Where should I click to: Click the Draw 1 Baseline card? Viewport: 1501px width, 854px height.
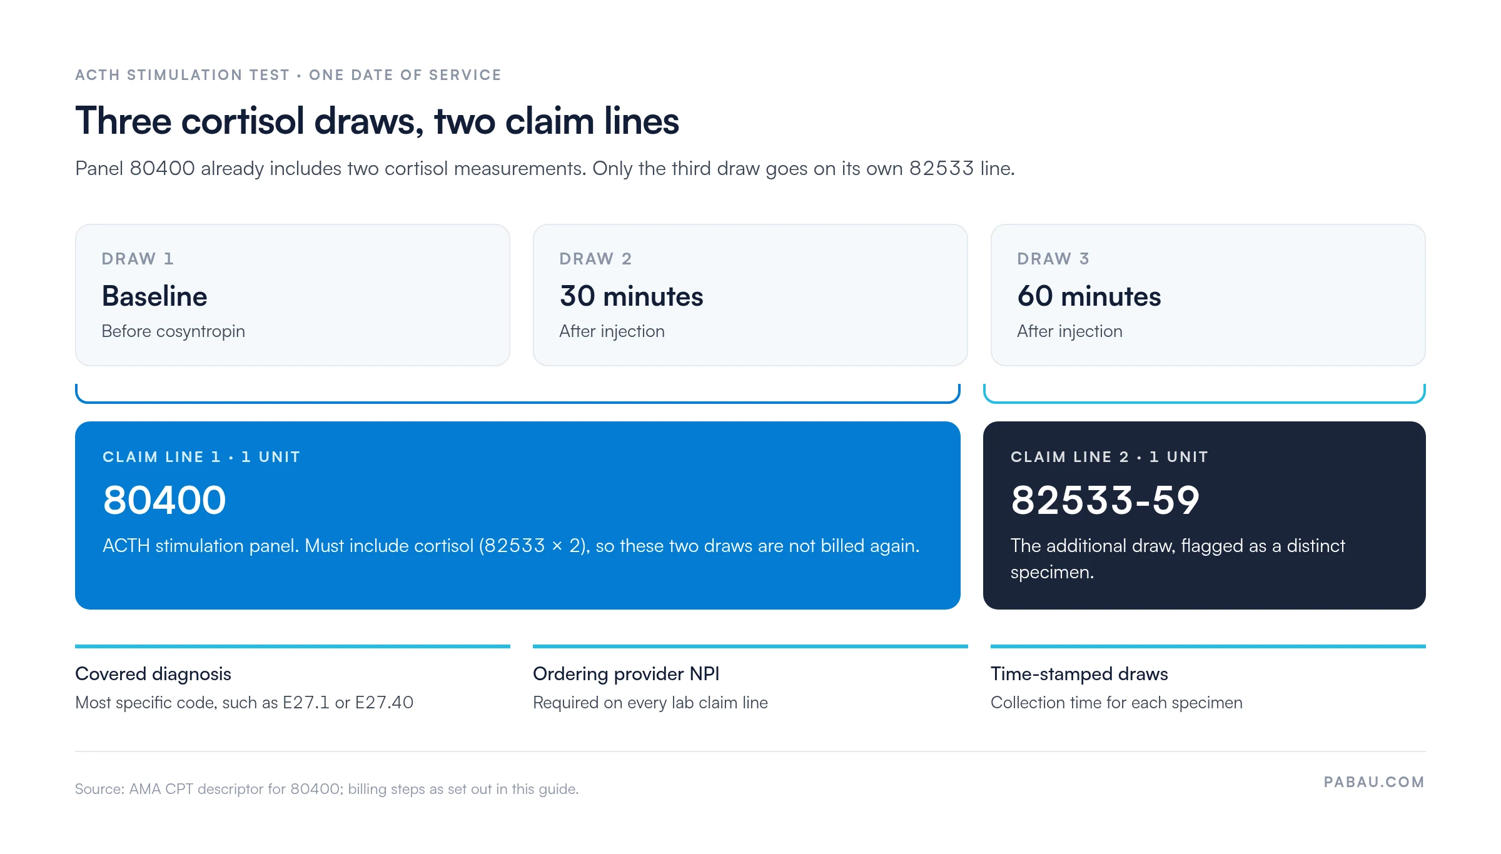point(293,295)
